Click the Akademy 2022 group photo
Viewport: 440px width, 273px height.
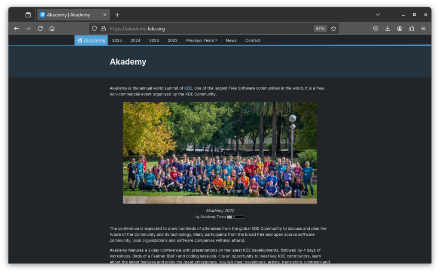coord(220,153)
